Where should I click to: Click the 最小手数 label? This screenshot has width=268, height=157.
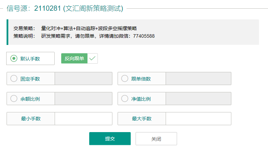(x=31, y=119)
